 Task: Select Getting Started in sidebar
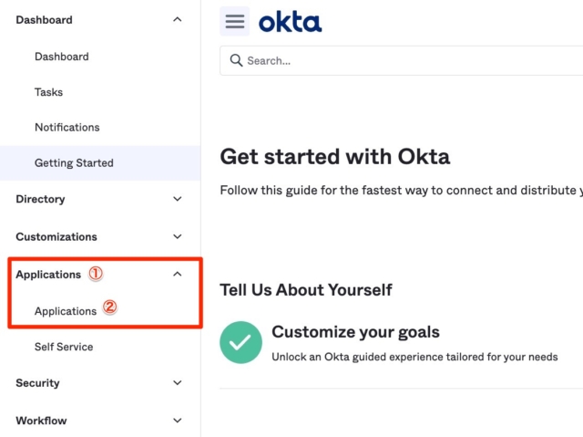pyautogui.click(x=100, y=163)
